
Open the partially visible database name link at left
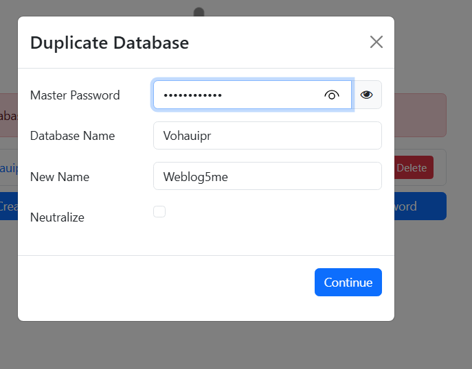[x=8, y=168]
